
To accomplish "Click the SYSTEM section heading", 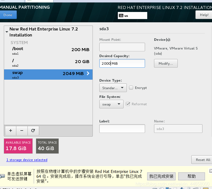I will [x=19, y=42].
